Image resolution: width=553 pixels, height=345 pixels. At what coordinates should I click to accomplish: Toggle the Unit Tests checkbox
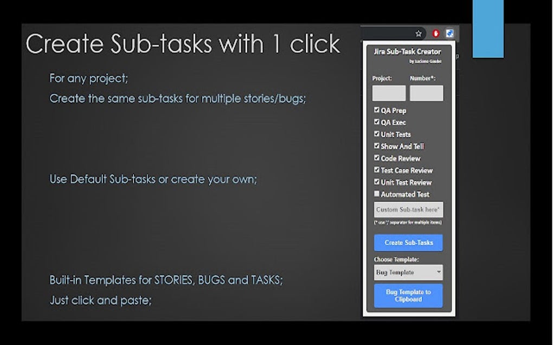pos(377,134)
